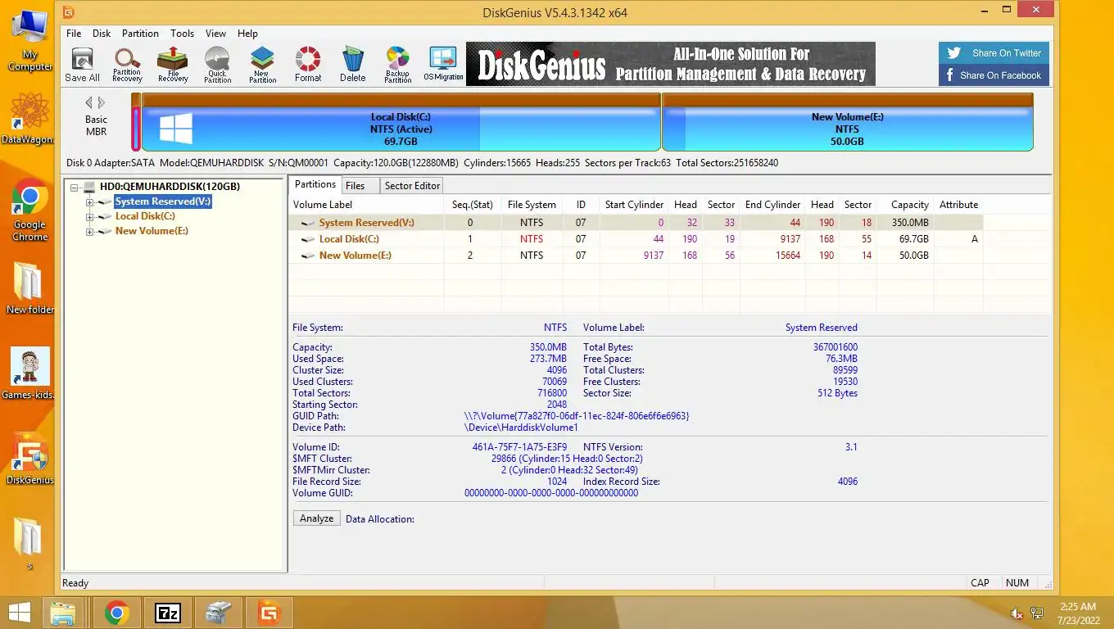Launch the File Recovery tool
The height and width of the screenshot is (629, 1114).
[173, 65]
